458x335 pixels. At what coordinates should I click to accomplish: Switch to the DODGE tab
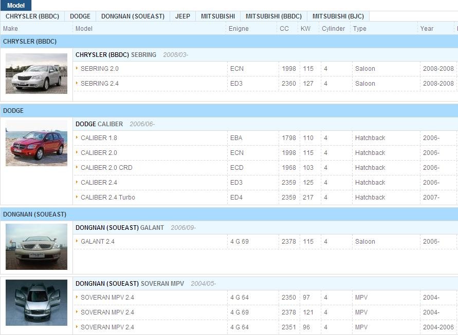(x=80, y=16)
